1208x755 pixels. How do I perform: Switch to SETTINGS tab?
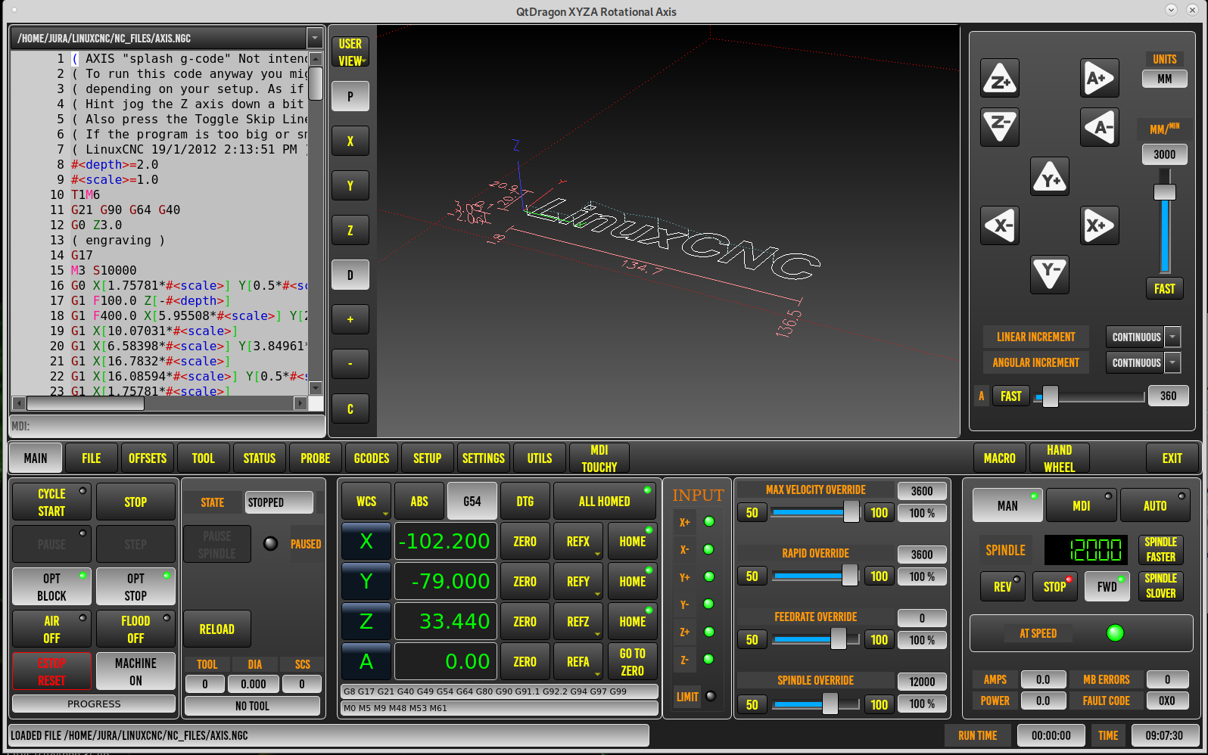[484, 458]
